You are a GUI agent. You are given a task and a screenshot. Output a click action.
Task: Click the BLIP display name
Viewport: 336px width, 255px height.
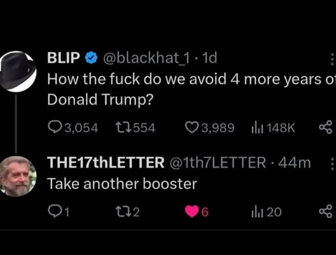pyautogui.click(x=64, y=59)
